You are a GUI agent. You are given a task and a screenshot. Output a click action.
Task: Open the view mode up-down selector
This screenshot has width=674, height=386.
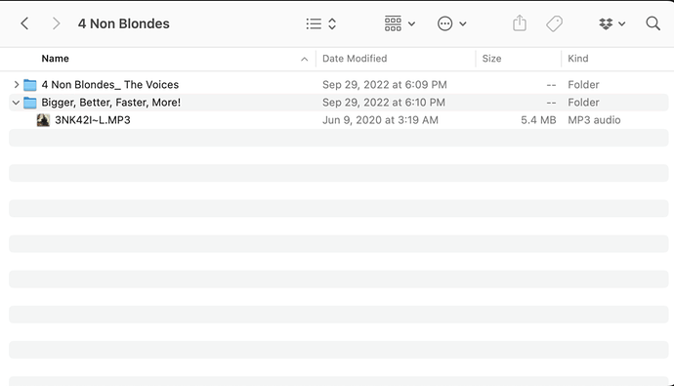click(332, 23)
